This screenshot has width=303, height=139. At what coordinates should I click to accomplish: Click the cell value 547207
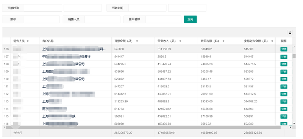point(119,87)
